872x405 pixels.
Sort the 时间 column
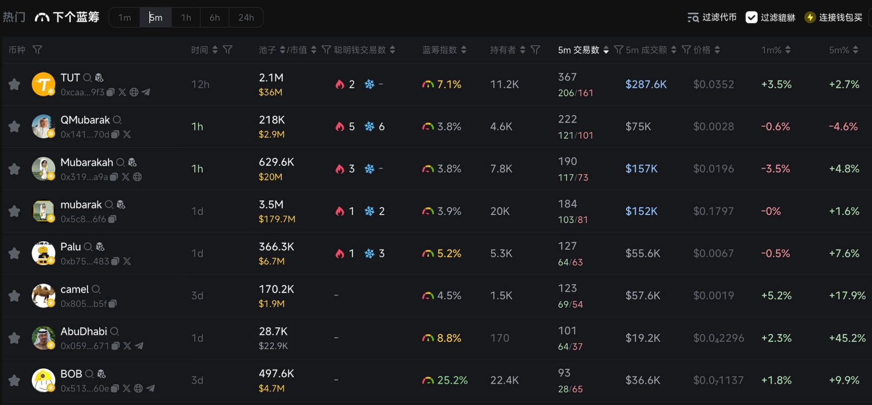[x=215, y=50]
